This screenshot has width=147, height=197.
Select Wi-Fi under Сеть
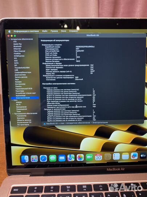(18, 105)
